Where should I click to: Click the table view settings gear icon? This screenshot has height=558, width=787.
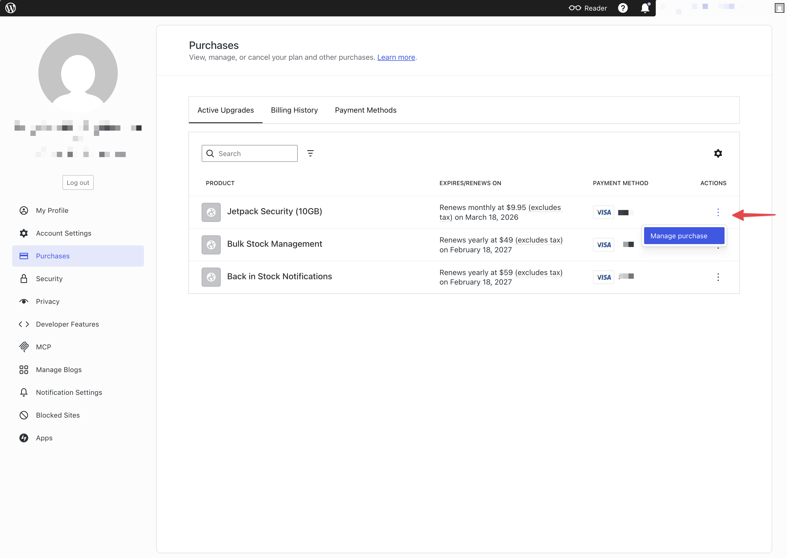click(x=718, y=153)
